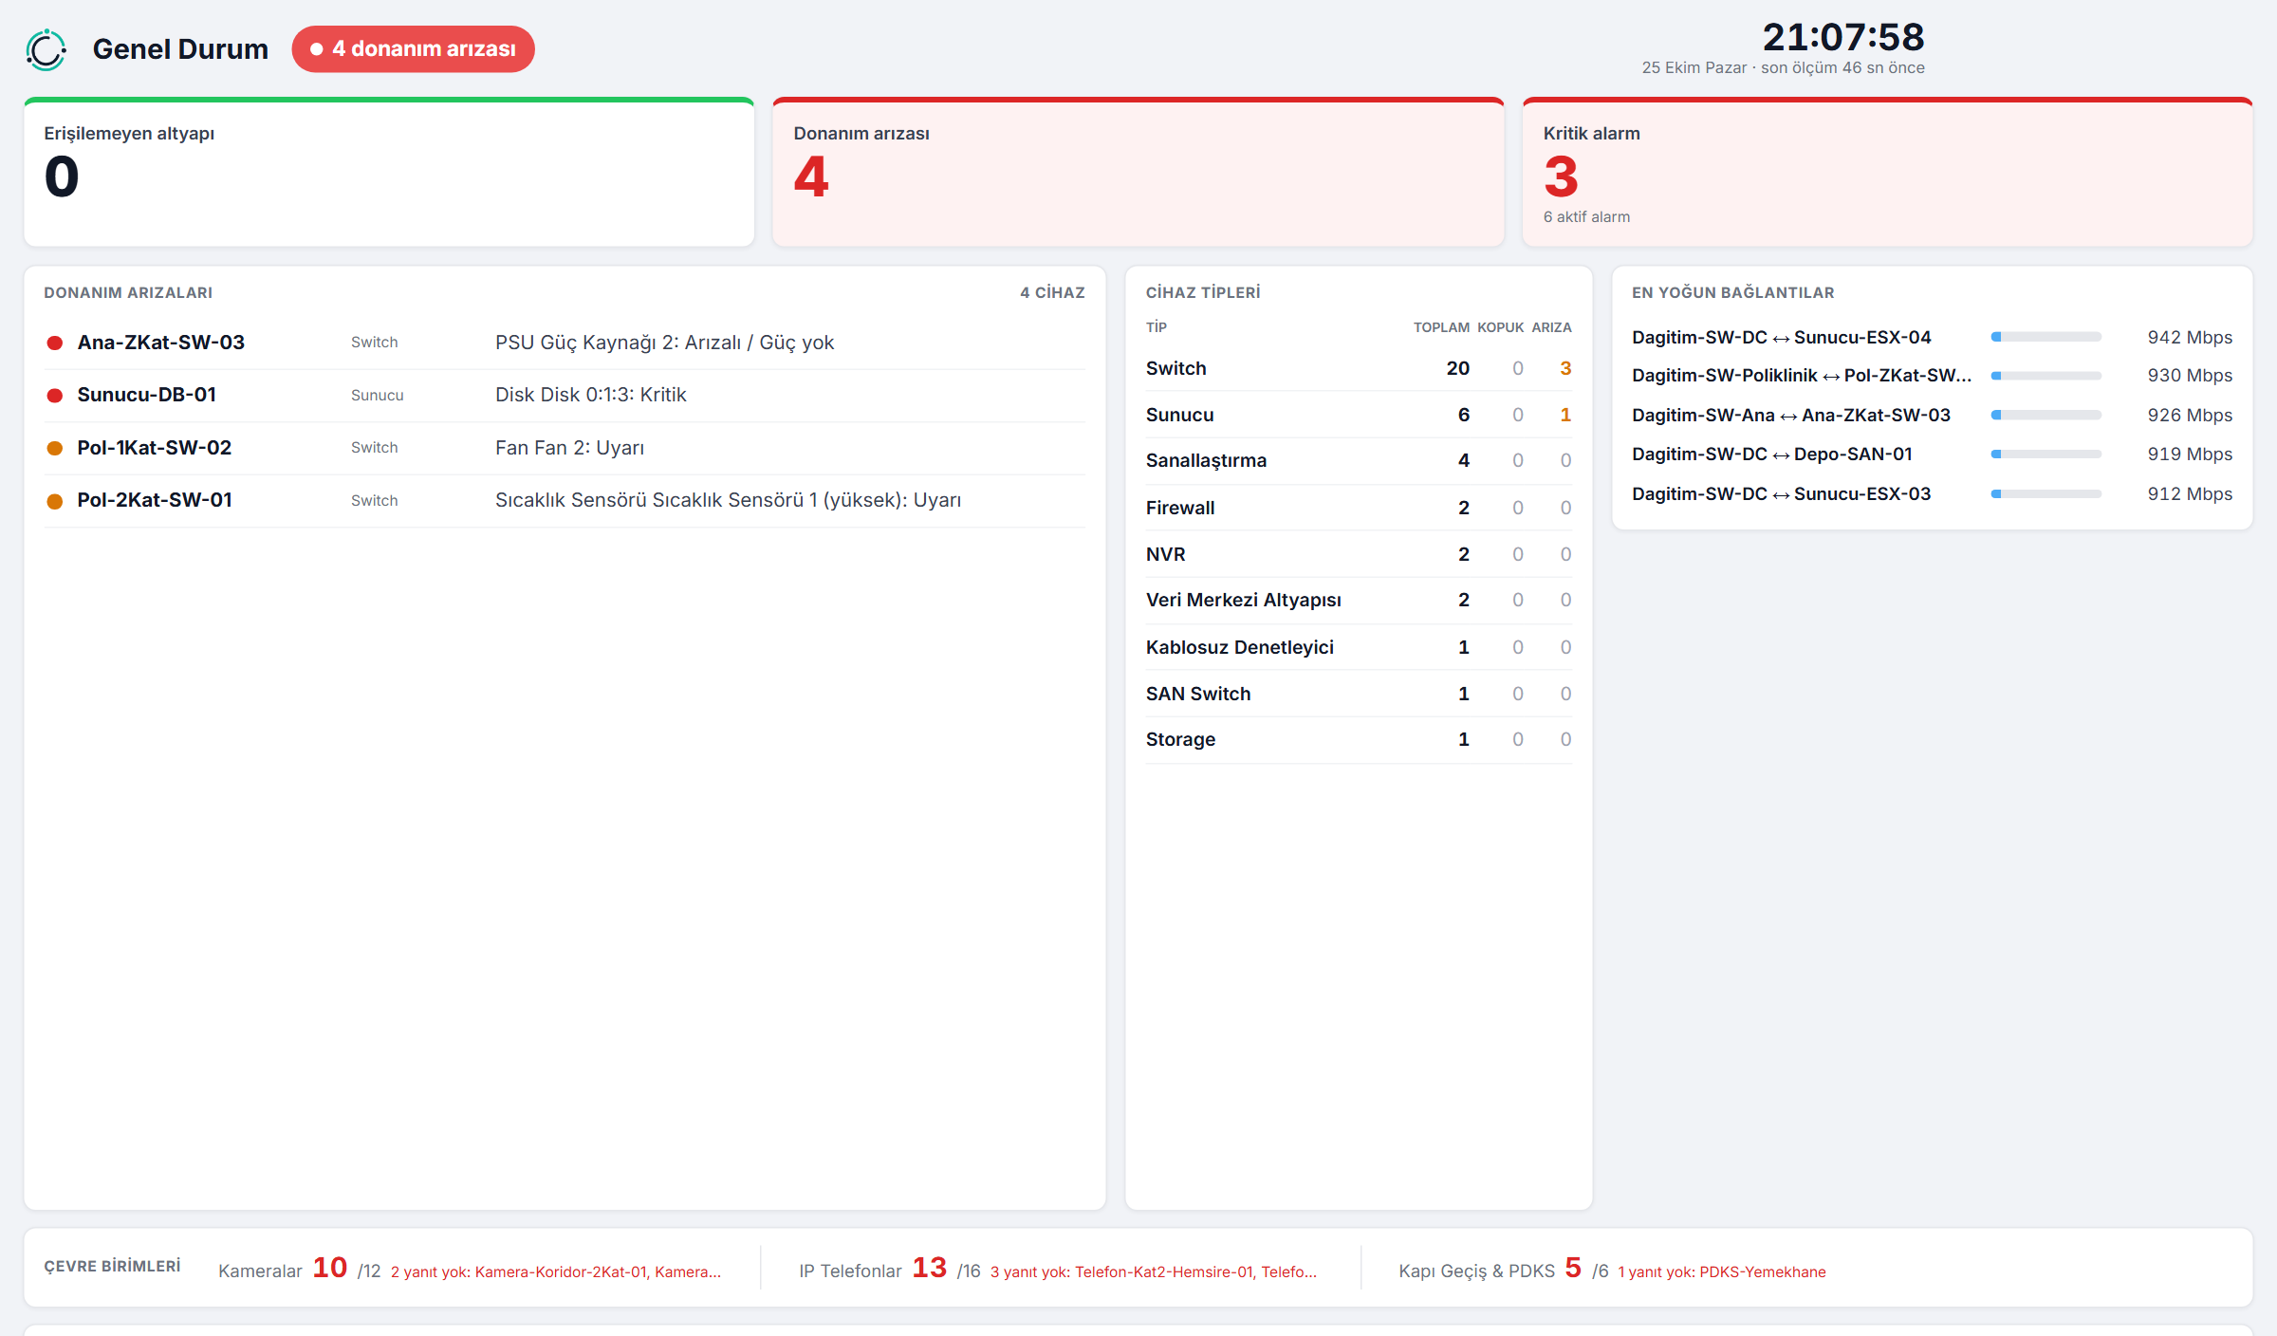Select the Kablosuz Denetleyici row
This screenshot has width=2277, height=1336.
(1359, 647)
